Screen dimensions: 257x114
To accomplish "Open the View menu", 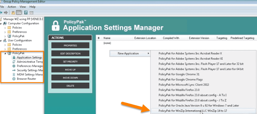I will pos(23,7).
